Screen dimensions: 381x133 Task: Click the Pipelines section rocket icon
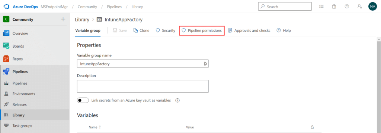(6, 71)
